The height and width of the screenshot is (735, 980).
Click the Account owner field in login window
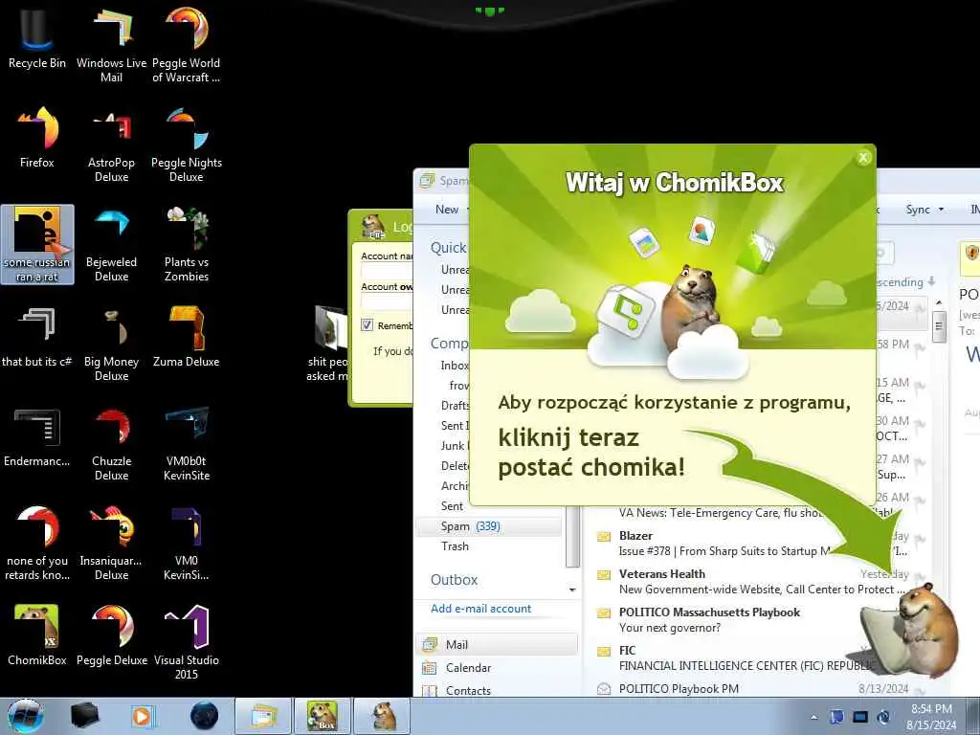click(x=387, y=301)
